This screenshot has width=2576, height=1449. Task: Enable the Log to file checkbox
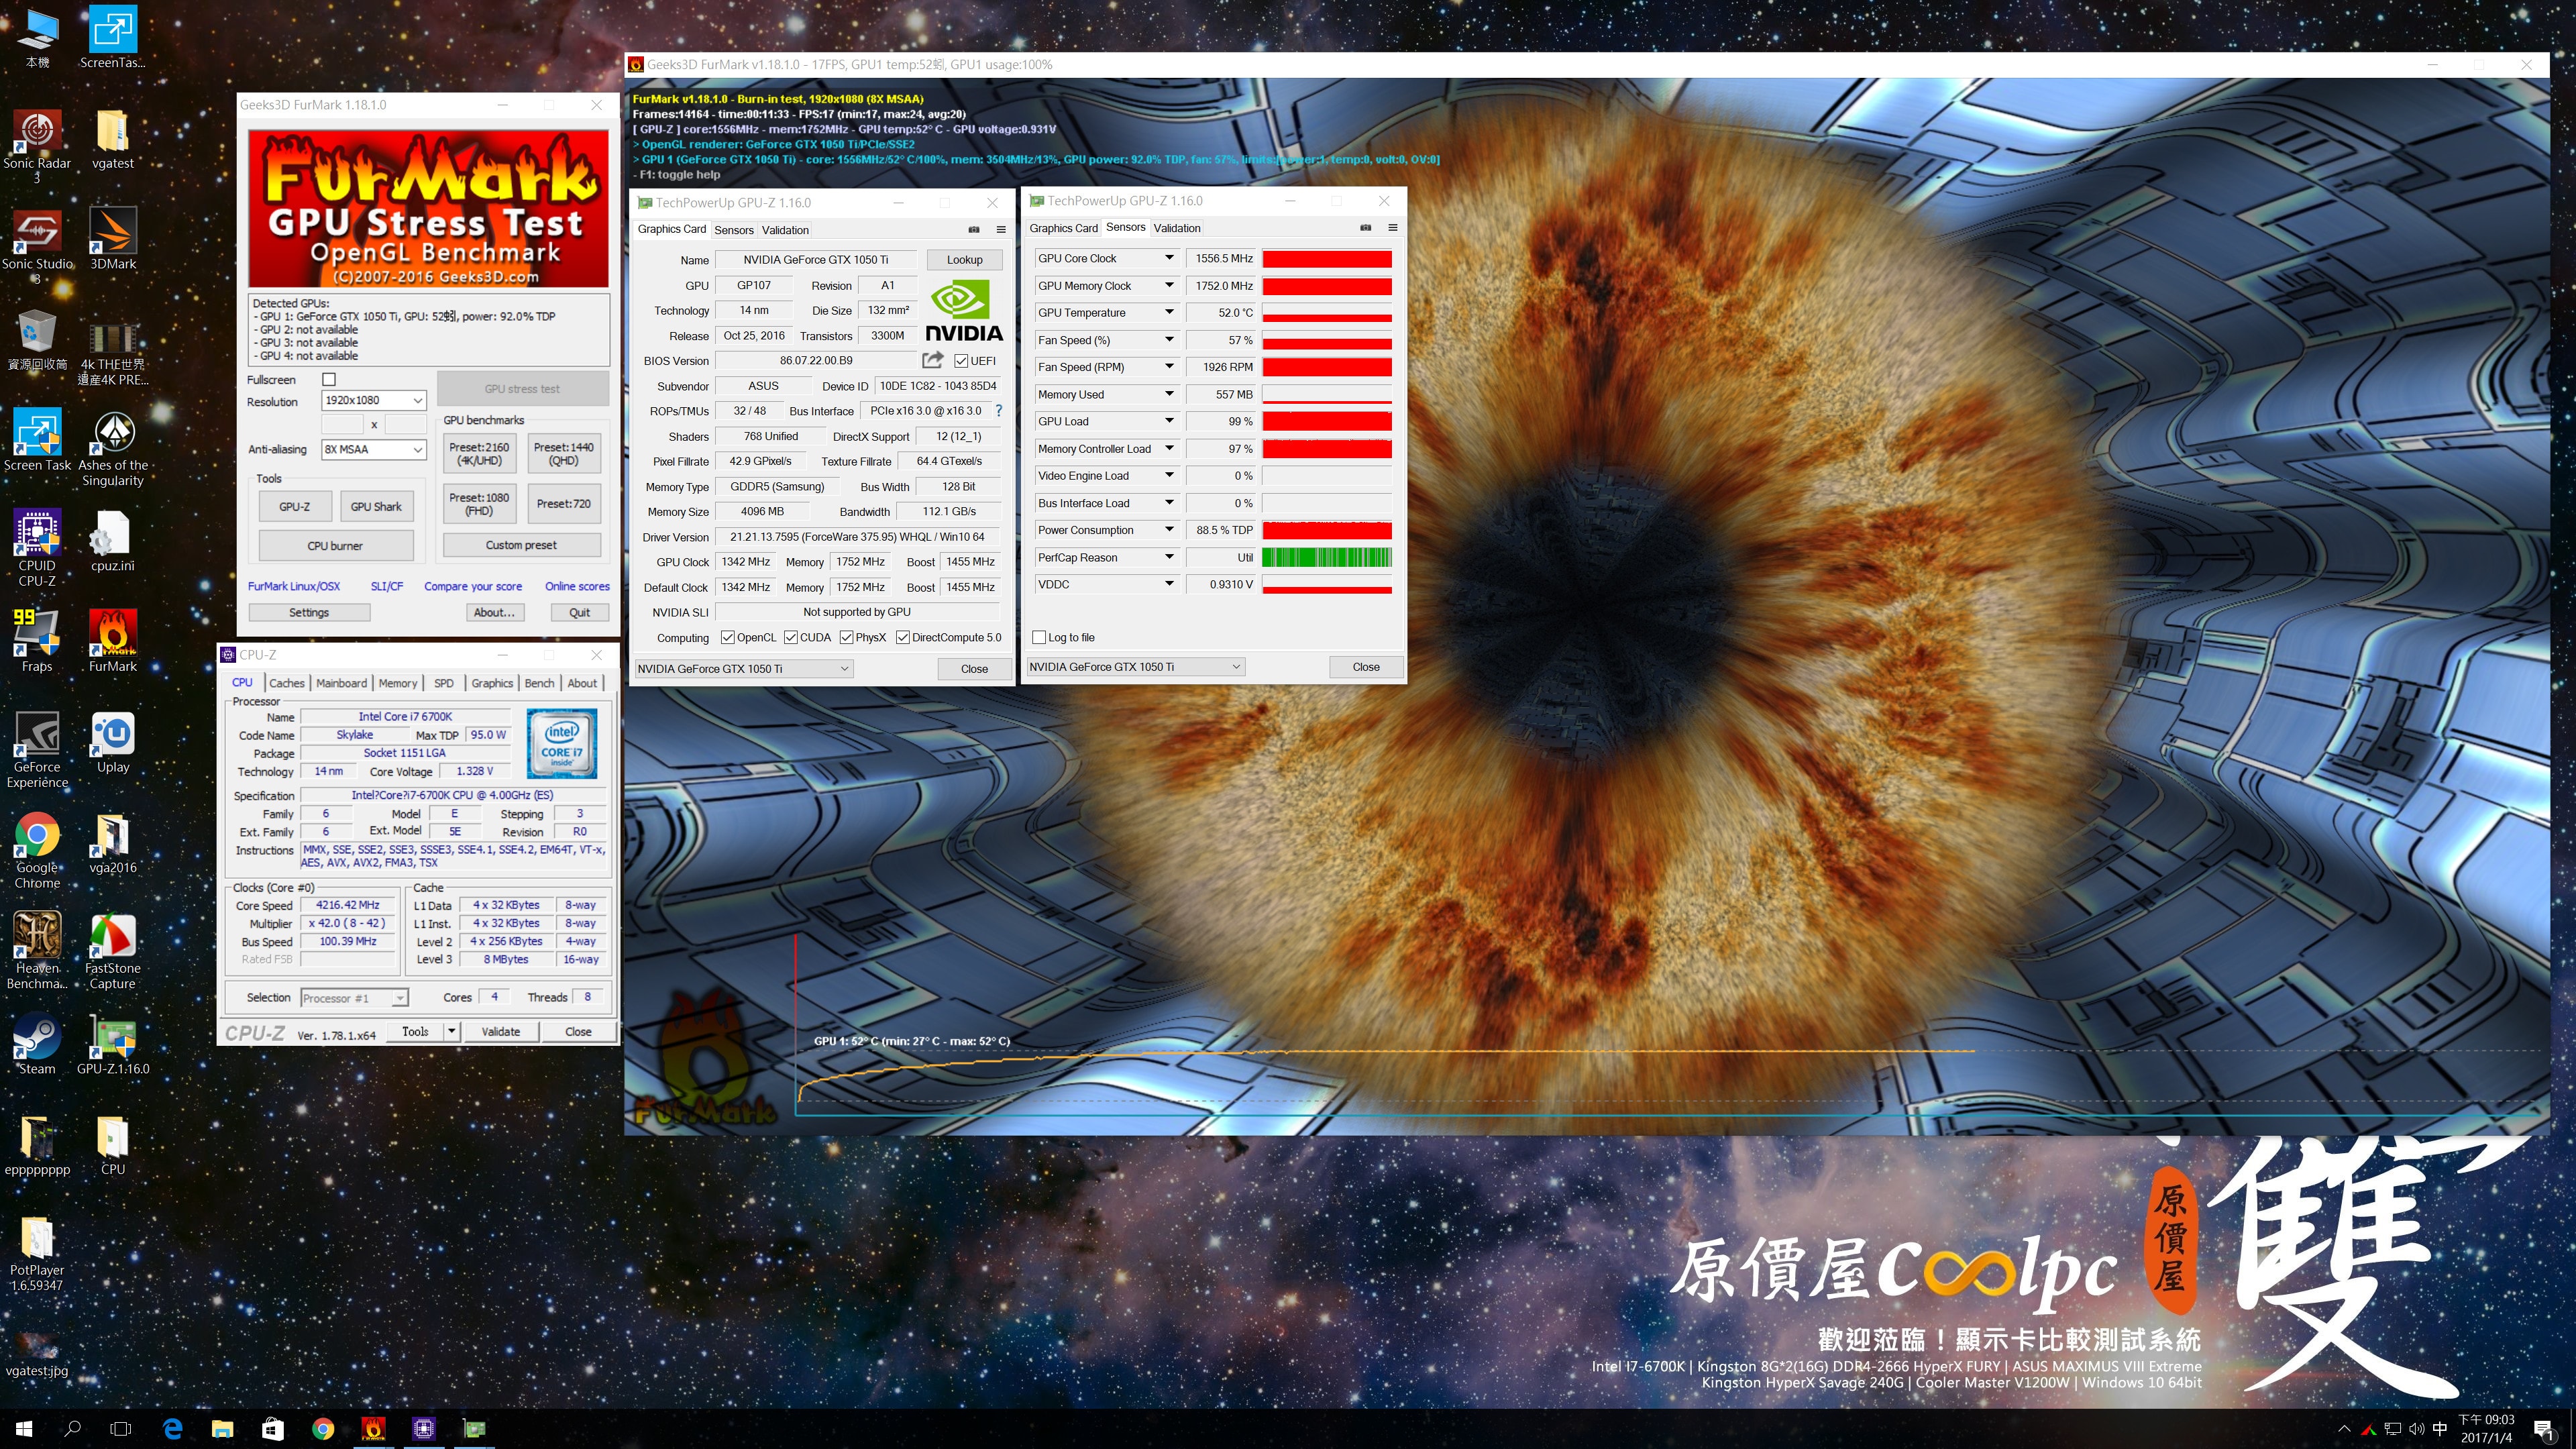point(1039,638)
